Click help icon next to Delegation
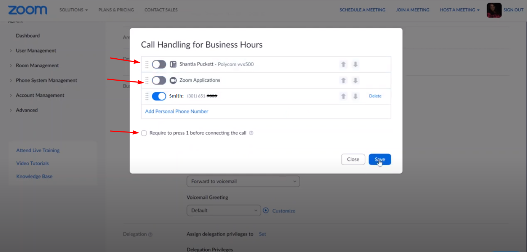This screenshot has height=252, width=527. point(150,234)
